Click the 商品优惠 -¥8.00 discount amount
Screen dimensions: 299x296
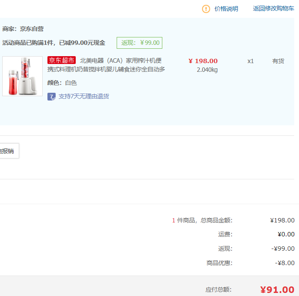click(x=285, y=263)
